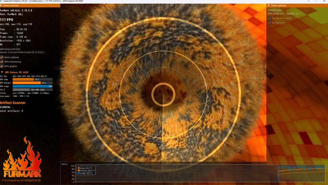Click the OpenGL 3.2.0 Core Profile Context line

point(23,52)
